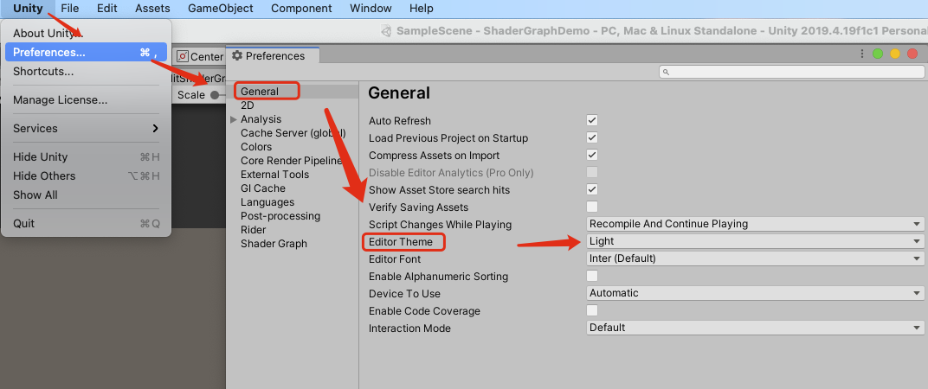Image resolution: width=928 pixels, height=389 pixels.
Task: Select Cache Server (global) category
Action: click(293, 133)
